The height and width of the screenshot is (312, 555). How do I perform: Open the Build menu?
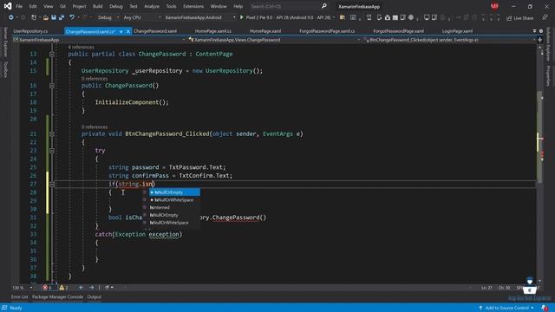[97, 6]
